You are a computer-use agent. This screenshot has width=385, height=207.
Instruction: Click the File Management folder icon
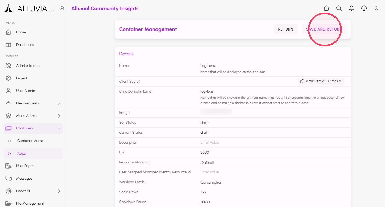pyautogui.click(x=8, y=204)
